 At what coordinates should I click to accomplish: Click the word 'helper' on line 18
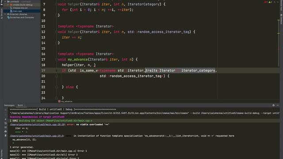tap(68, 65)
